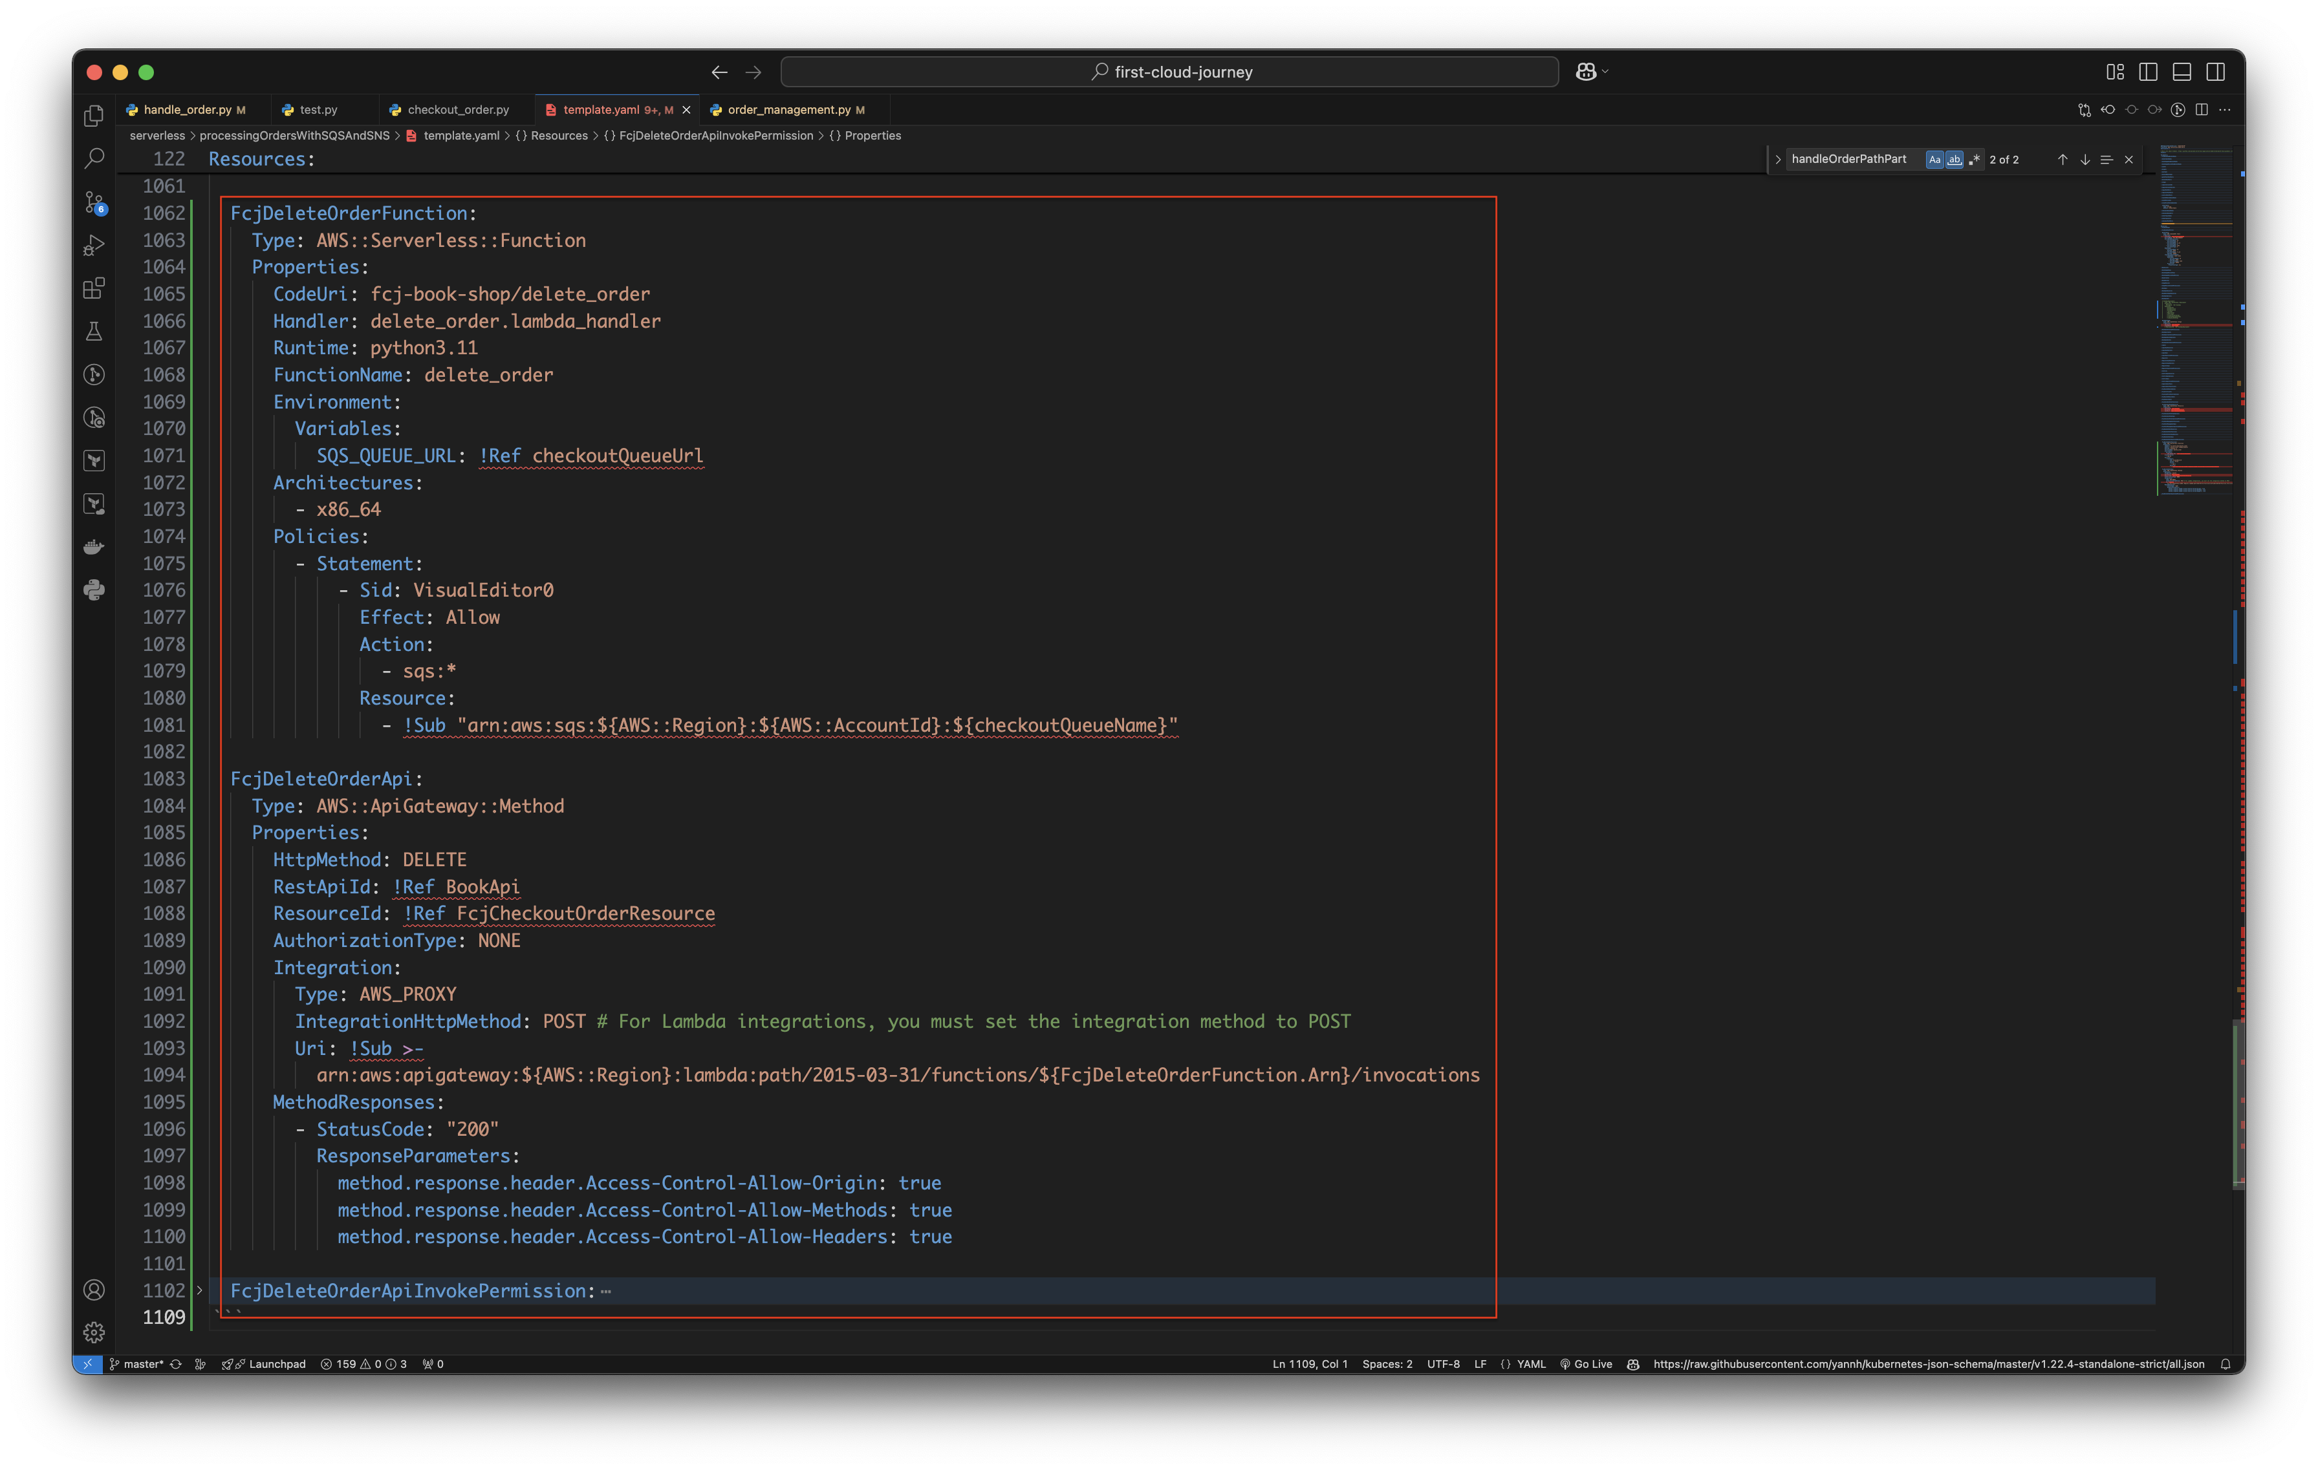Click Launchpad in status bar
Image resolution: width=2318 pixels, height=1470 pixels.
pyautogui.click(x=265, y=1364)
